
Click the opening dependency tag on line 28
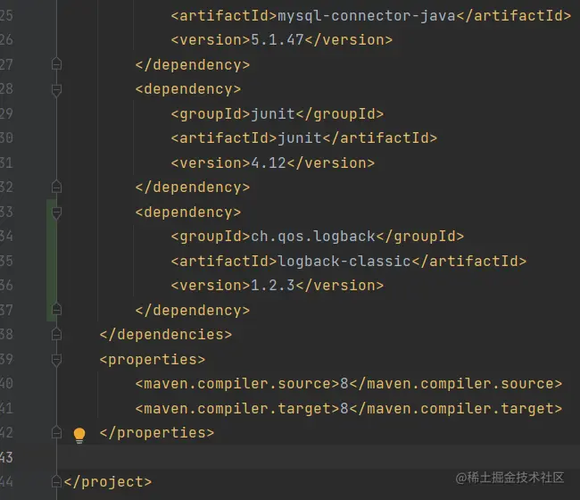[x=188, y=89]
